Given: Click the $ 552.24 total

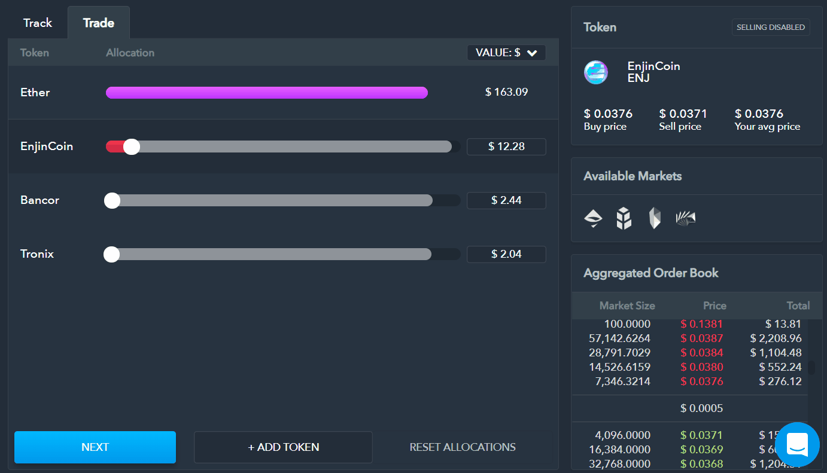Looking at the screenshot, I should [780, 367].
